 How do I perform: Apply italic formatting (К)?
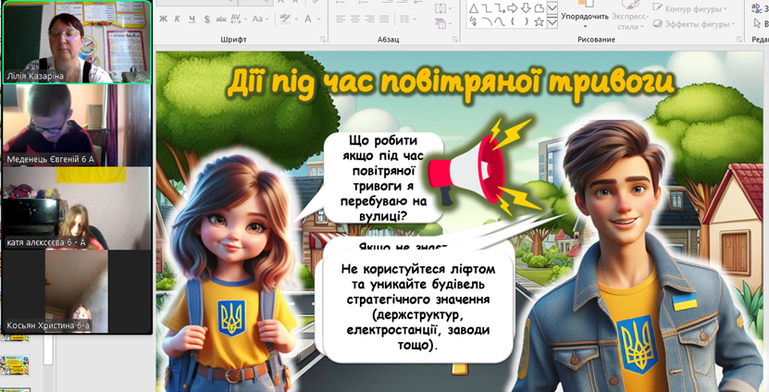coord(178,18)
